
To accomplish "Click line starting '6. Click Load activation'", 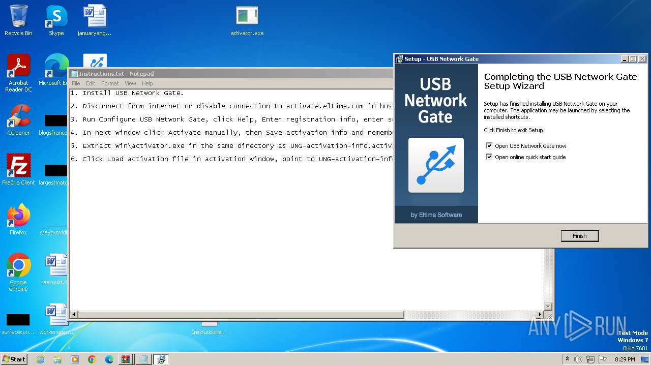I will (x=231, y=159).
